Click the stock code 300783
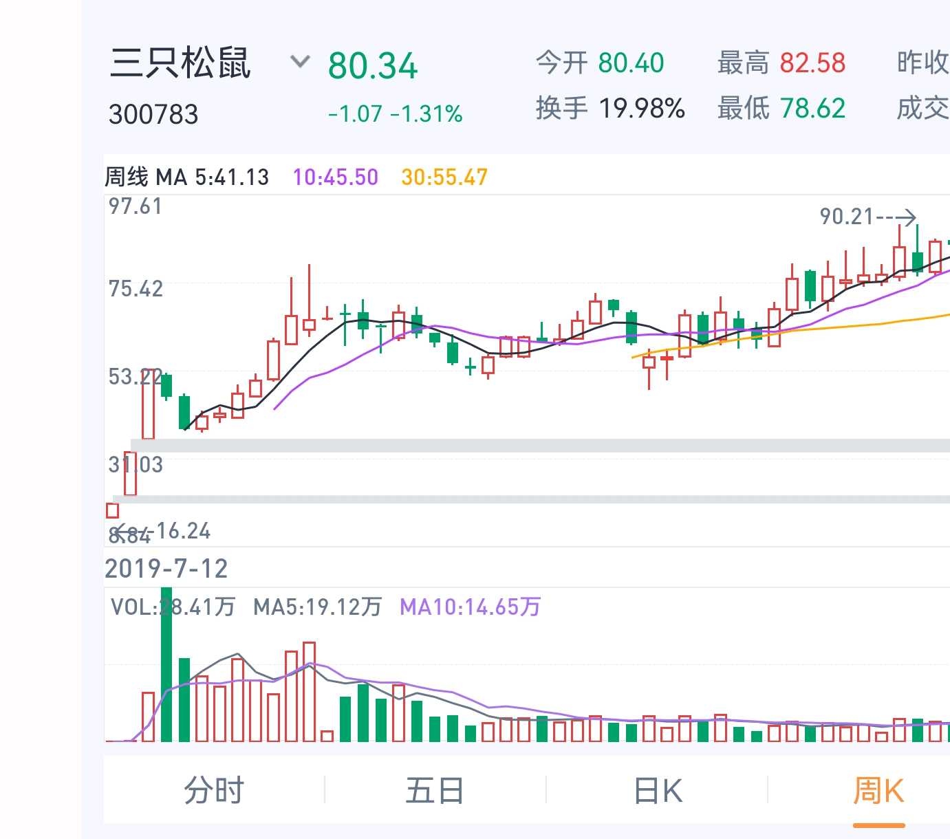950x839 pixels. 153,114
